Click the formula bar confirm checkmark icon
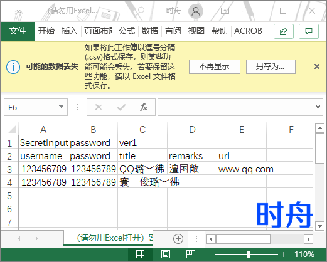327x262 pixels. click(121, 107)
